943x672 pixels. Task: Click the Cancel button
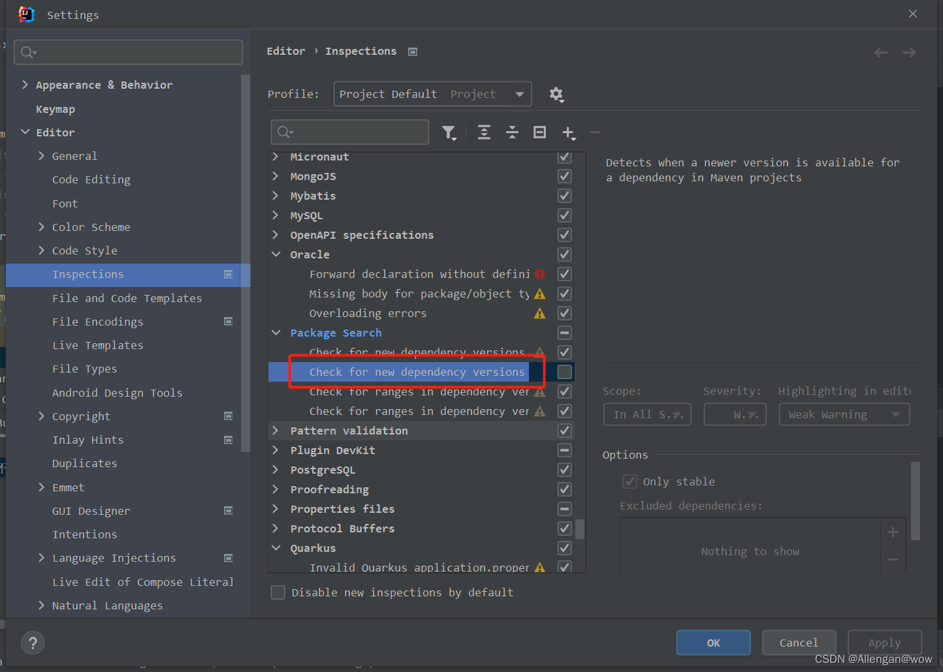pos(799,643)
